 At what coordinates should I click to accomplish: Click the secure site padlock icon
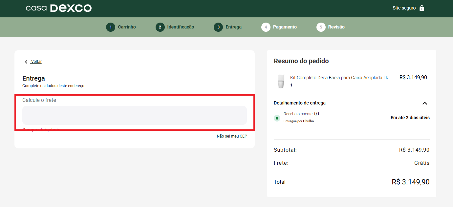click(x=422, y=8)
